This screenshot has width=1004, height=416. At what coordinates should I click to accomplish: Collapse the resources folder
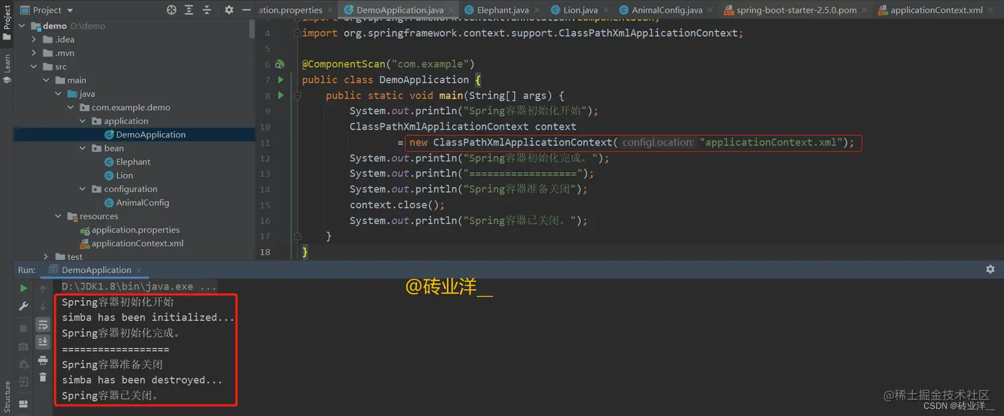tap(58, 216)
